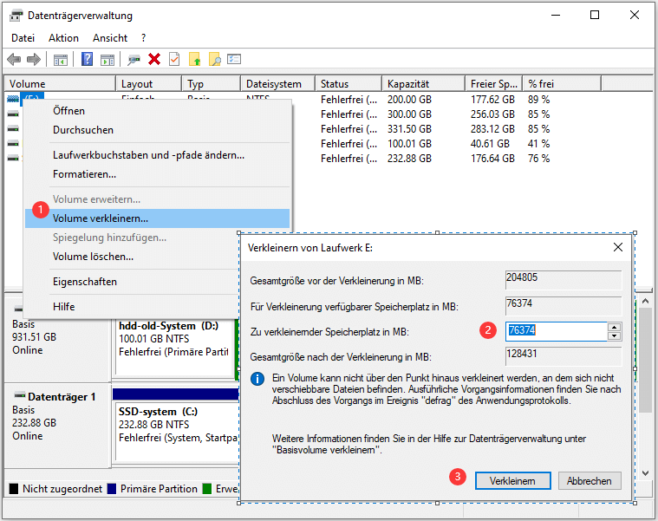Image resolution: width=658 pixels, height=521 pixels.
Task: Toggle the console tree pane icon
Action: coord(61,60)
